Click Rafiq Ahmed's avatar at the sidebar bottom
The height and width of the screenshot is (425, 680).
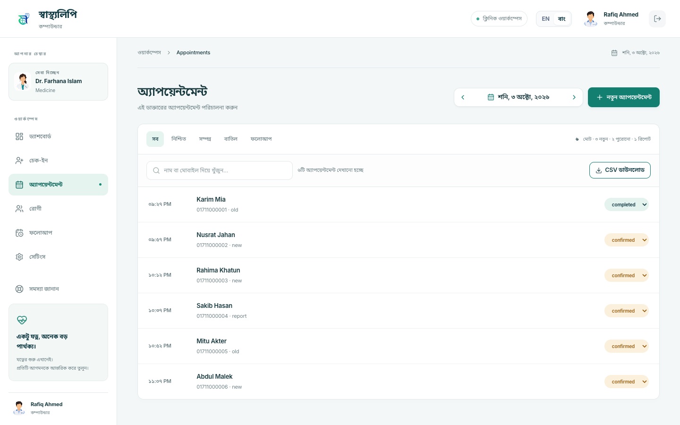tap(19, 408)
